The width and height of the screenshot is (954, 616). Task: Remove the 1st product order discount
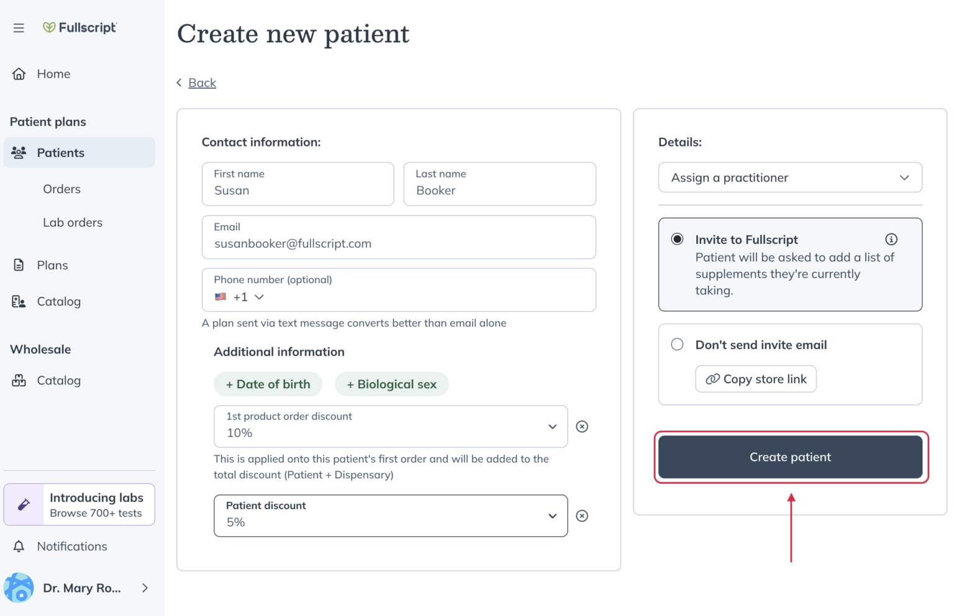click(582, 427)
